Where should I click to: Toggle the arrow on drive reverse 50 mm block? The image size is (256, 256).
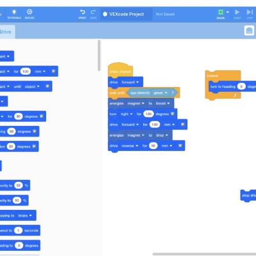180,146
